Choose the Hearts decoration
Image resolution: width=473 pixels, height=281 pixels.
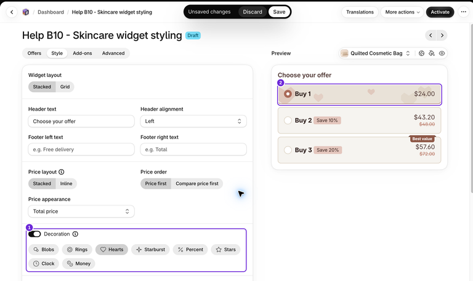(111, 250)
